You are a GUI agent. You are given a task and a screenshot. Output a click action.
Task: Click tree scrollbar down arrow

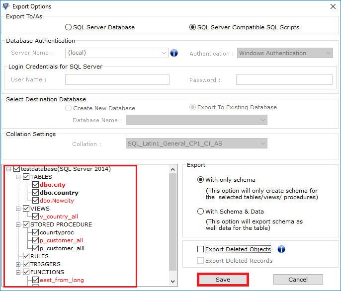coord(172,282)
